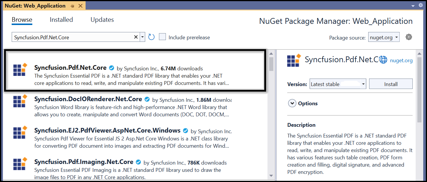
Task: Click verified badge beside Syncfusion.Pdf.Imaging.Net.Core
Action: click(138, 162)
